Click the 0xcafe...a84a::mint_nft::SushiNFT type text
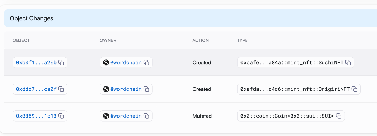 (x=292, y=63)
